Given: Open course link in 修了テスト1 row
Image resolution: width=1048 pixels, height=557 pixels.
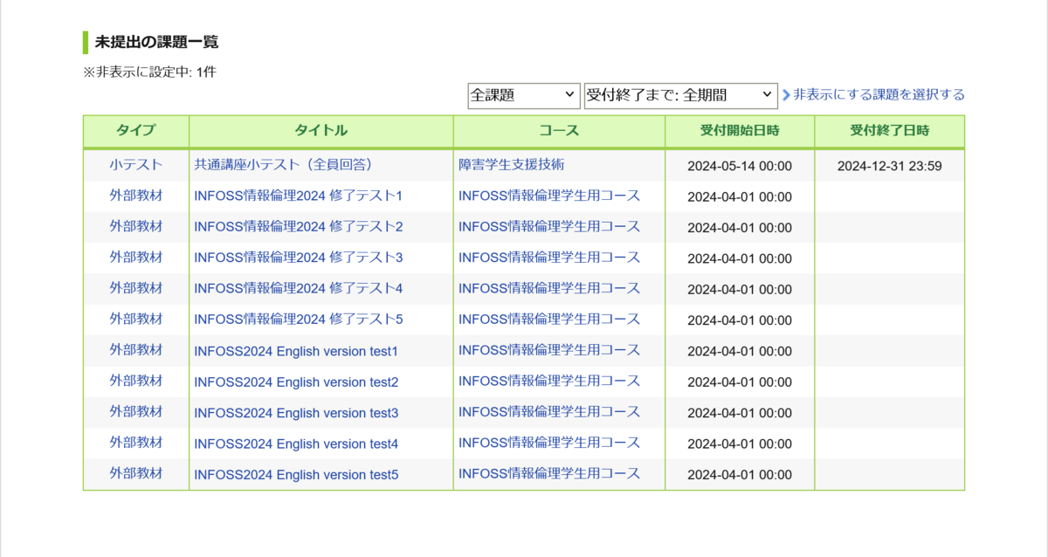Looking at the screenshot, I should (x=549, y=196).
